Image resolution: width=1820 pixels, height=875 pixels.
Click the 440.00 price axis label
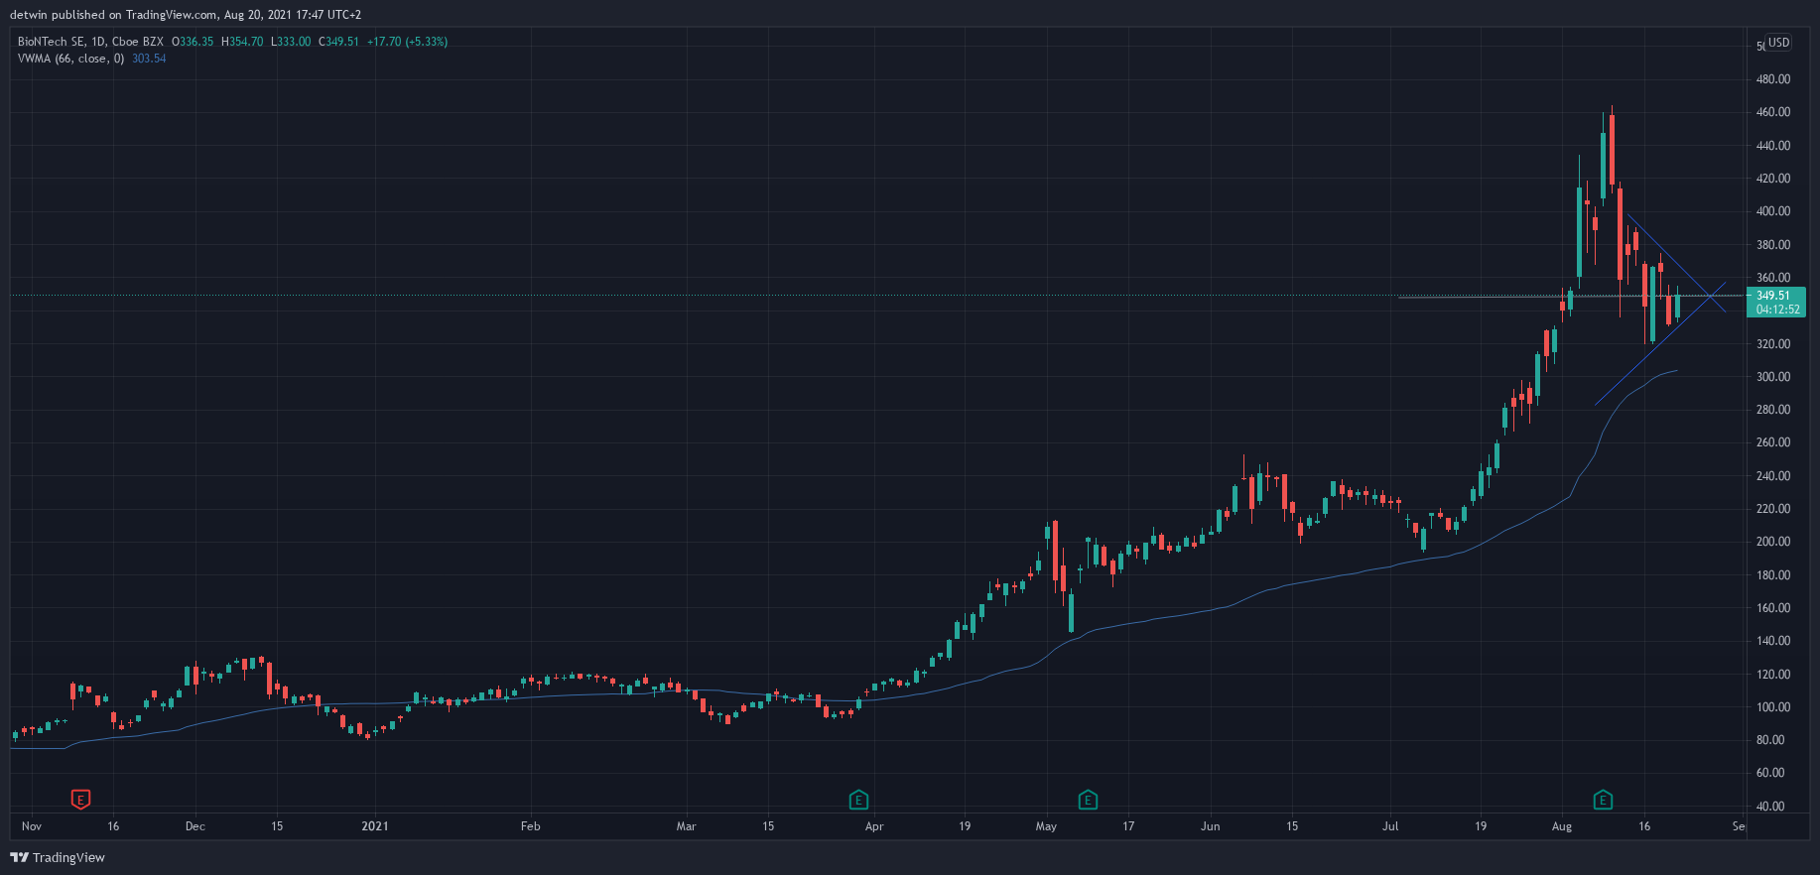pos(1773,146)
